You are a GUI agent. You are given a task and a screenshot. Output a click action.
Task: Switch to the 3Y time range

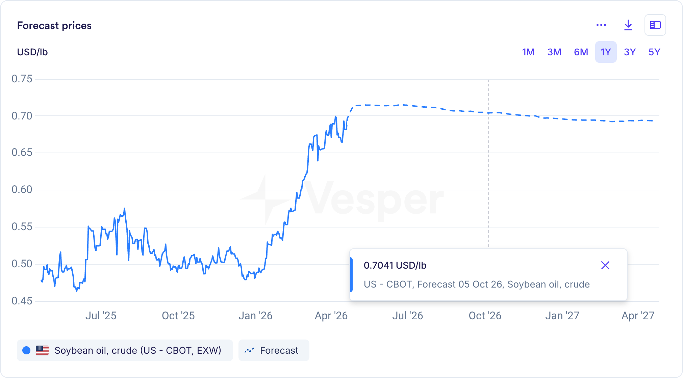tap(630, 52)
